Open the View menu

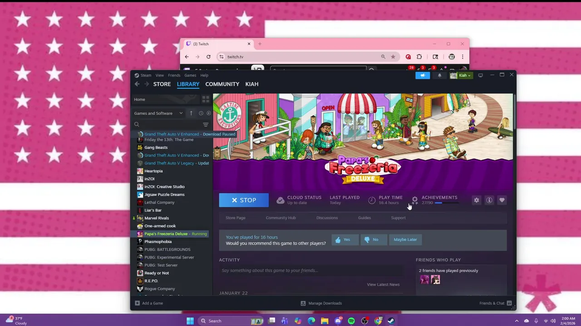(x=160, y=75)
